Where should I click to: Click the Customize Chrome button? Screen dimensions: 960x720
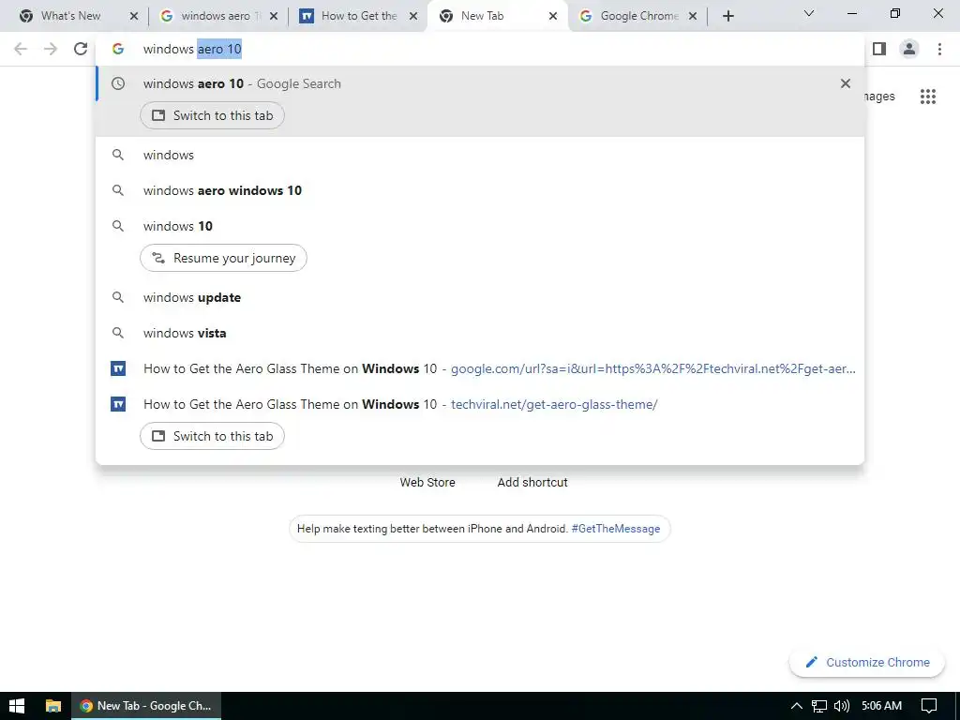tap(867, 663)
